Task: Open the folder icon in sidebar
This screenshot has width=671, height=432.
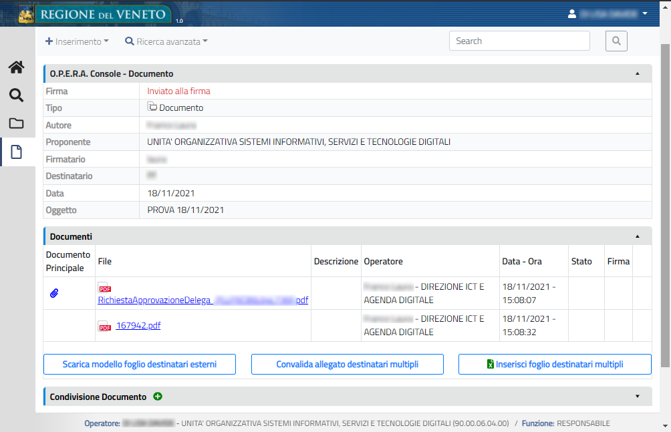Action: click(x=16, y=124)
